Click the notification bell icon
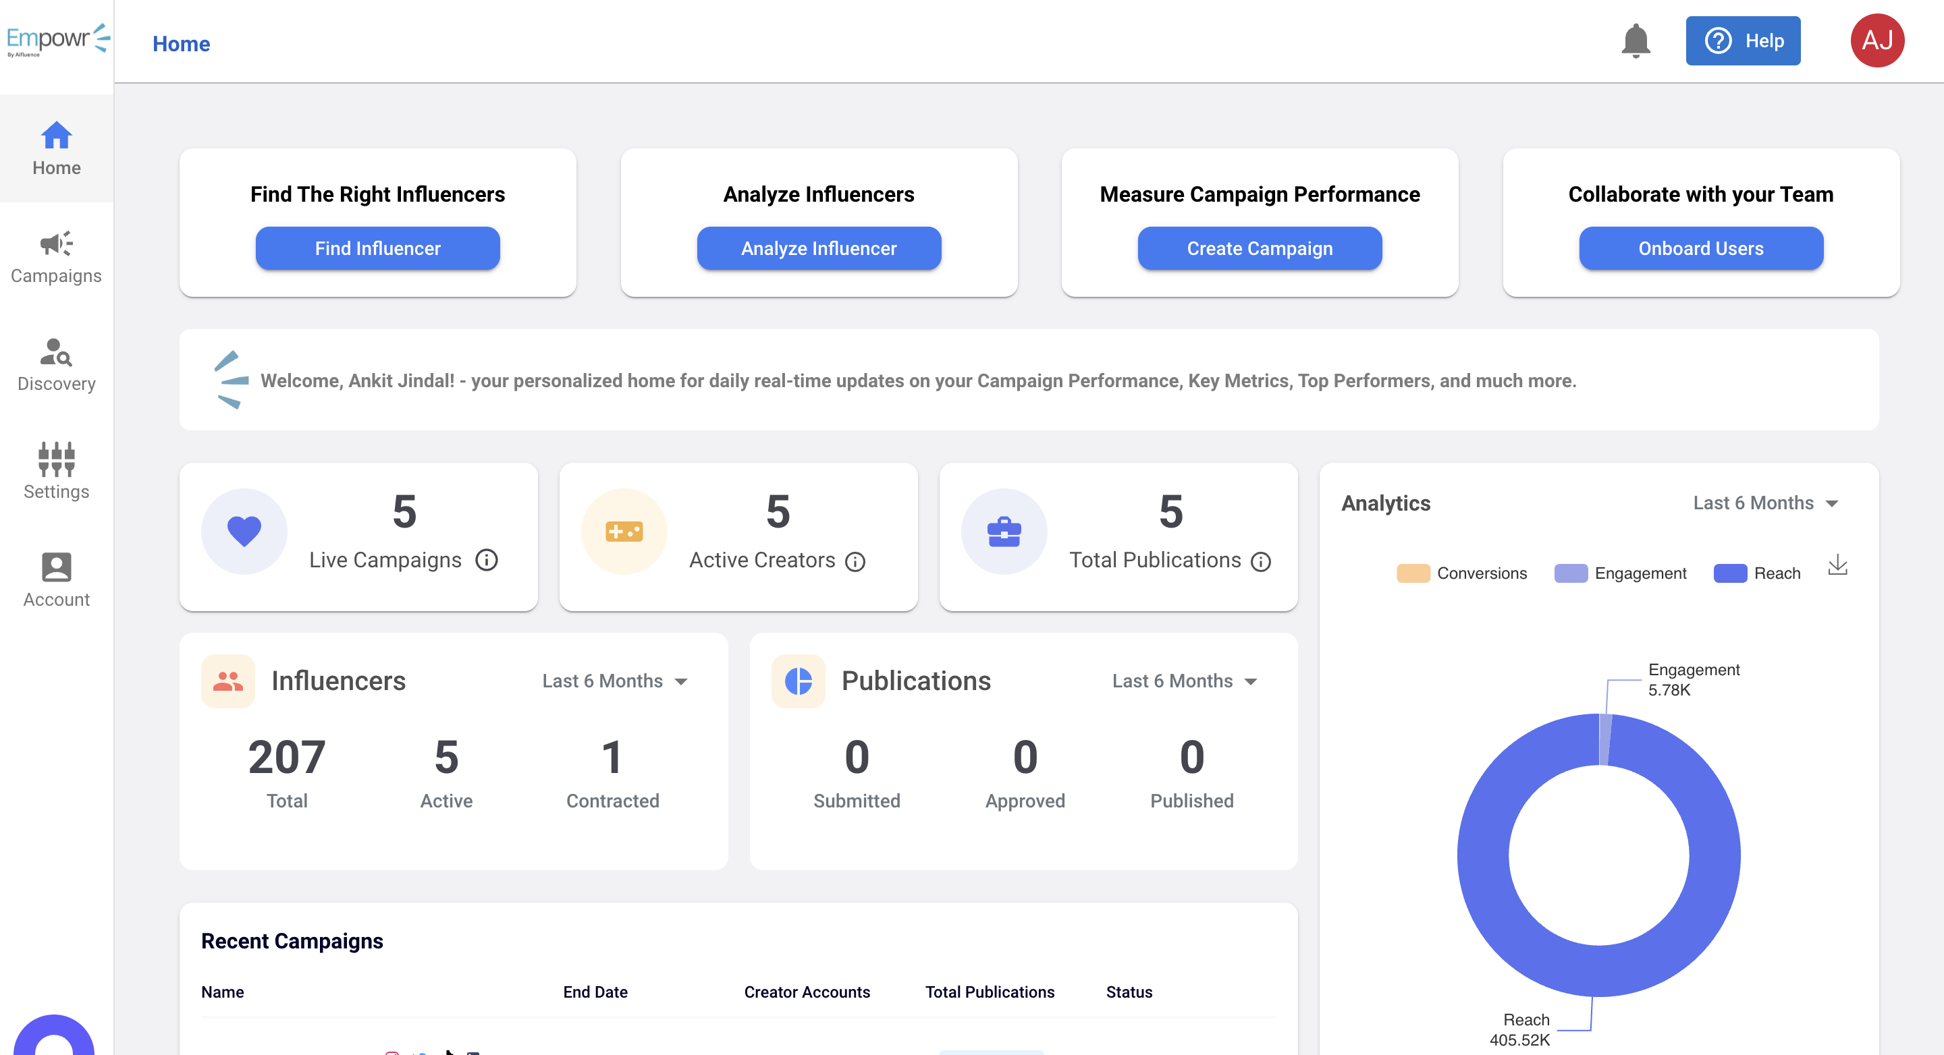 [x=1636, y=40]
